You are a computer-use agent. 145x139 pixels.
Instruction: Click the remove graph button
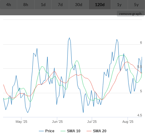coord(130,14)
